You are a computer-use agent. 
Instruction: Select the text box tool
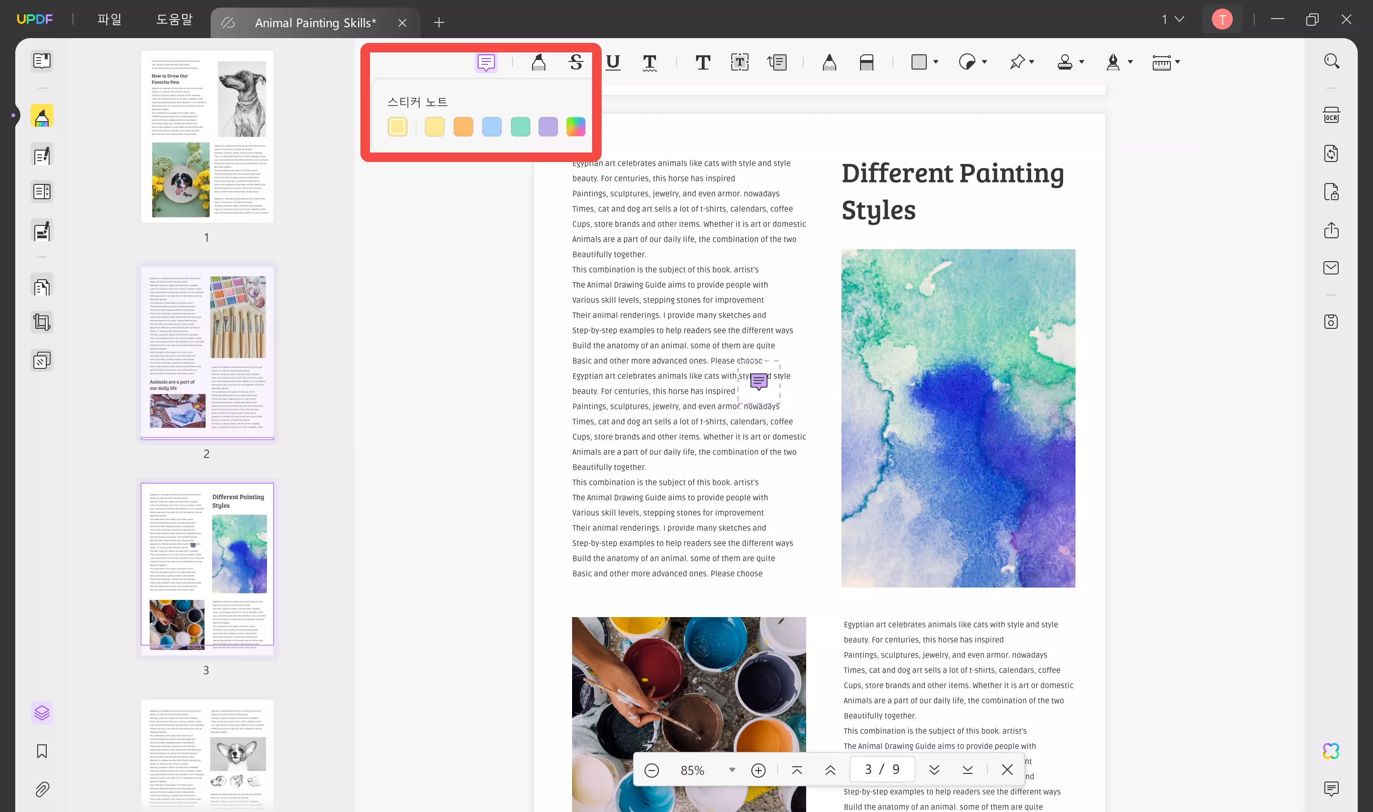click(740, 62)
